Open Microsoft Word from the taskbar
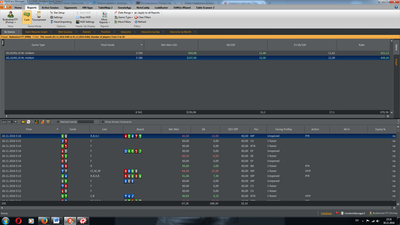The image size is (400, 225). point(57,220)
